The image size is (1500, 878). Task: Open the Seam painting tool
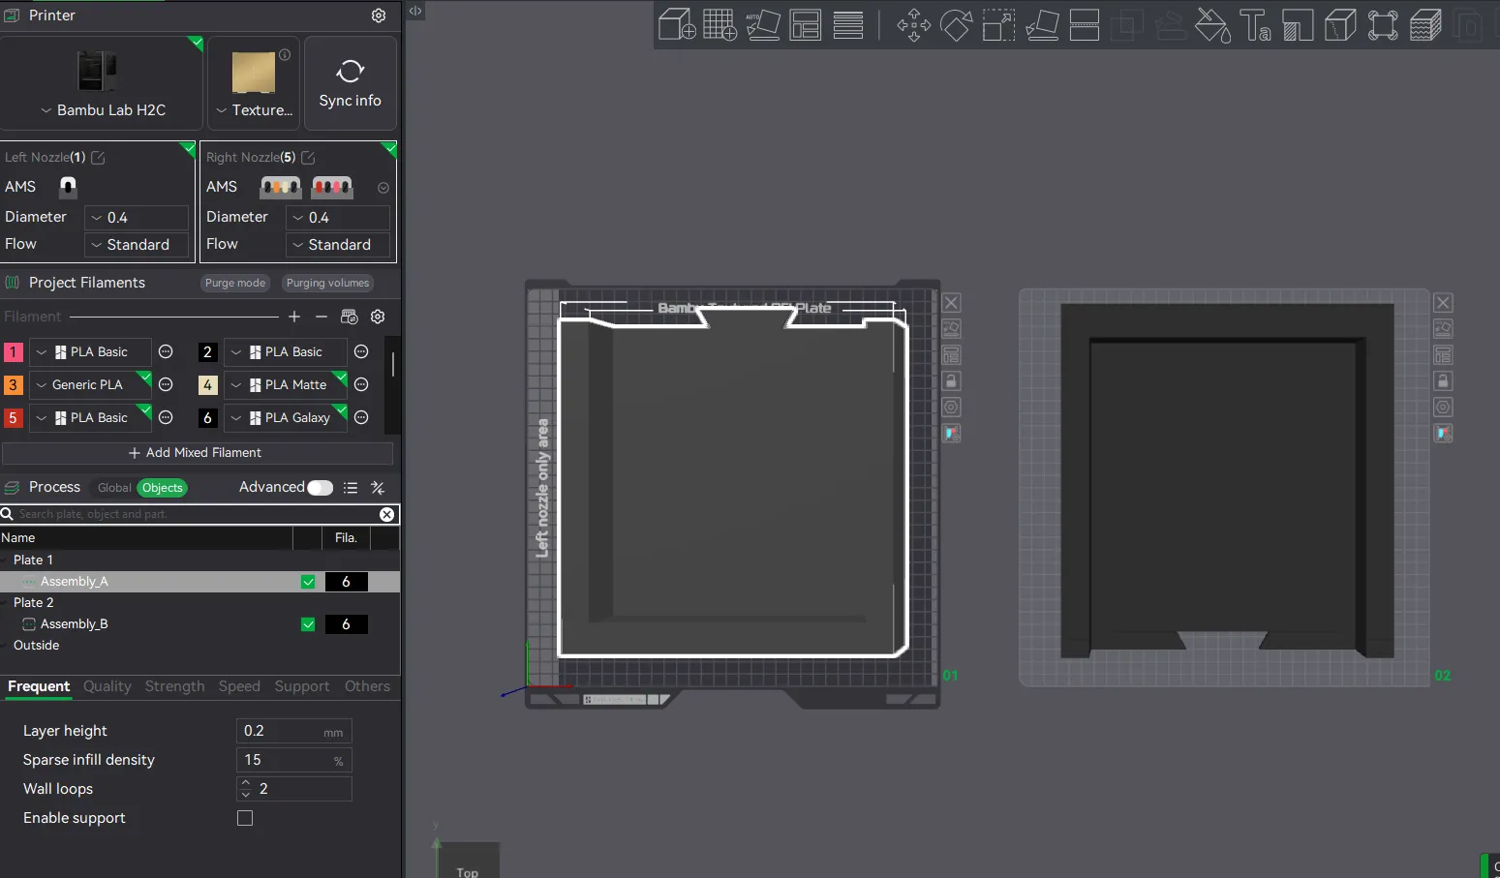(x=1340, y=25)
